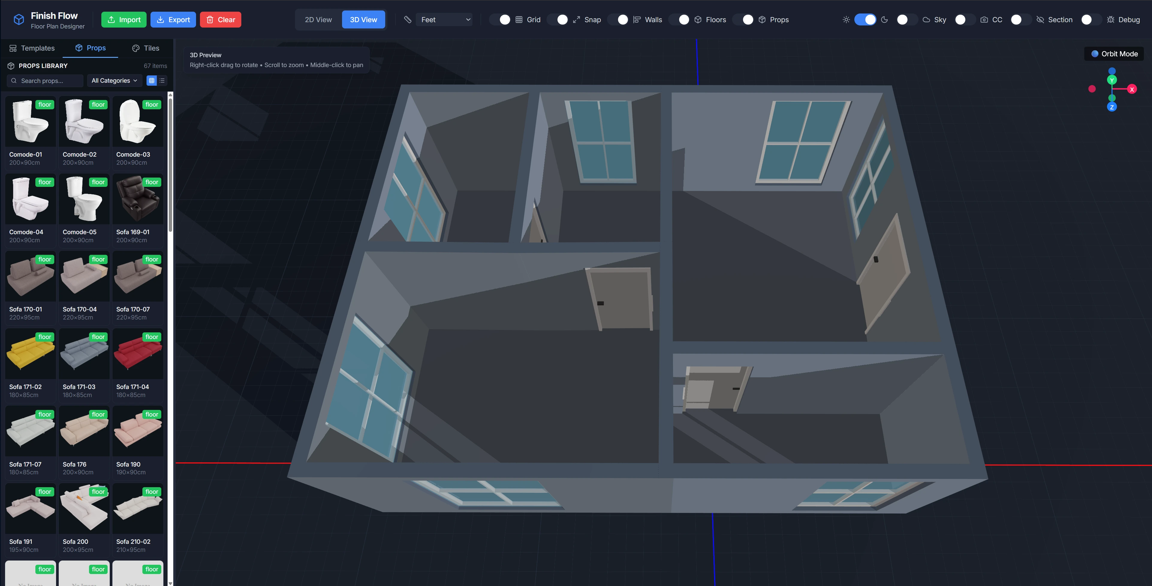
Task: Toggle the Walls visibility switch
Action: point(618,20)
